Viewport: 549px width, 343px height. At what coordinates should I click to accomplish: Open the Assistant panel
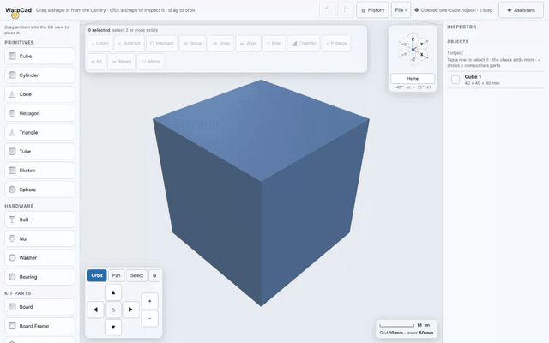point(522,10)
